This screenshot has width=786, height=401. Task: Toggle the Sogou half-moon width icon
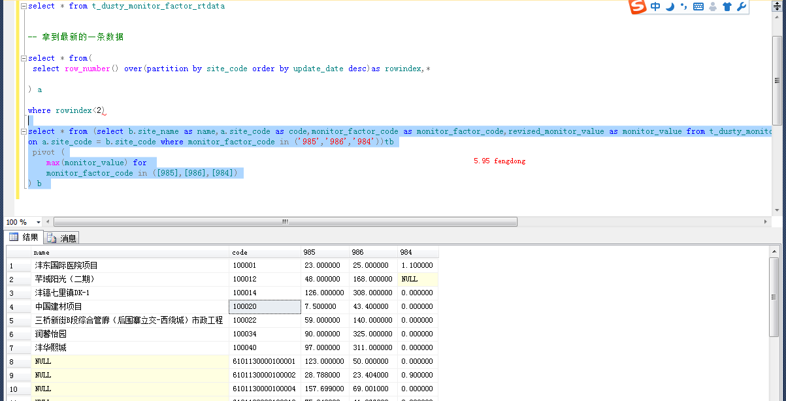click(x=670, y=7)
